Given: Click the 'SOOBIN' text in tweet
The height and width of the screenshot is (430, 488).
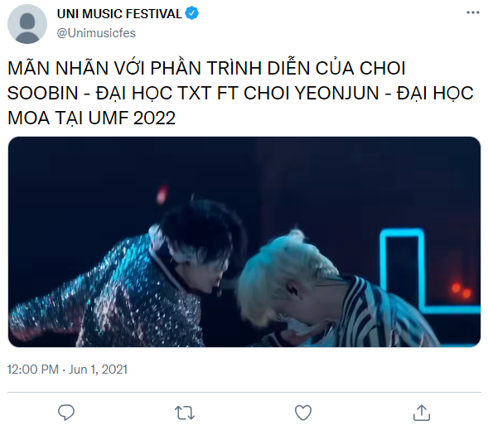Looking at the screenshot, I should [x=42, y=93].
